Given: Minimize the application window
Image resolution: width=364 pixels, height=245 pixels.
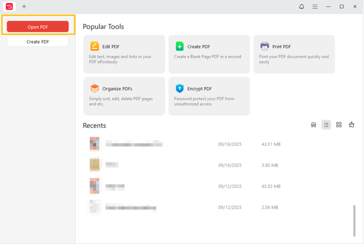Looking at the screenshot, I should (x=328, y=7).
